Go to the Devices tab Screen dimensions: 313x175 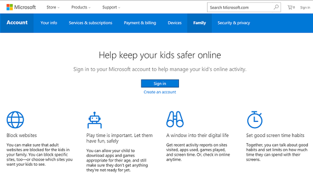175,23
